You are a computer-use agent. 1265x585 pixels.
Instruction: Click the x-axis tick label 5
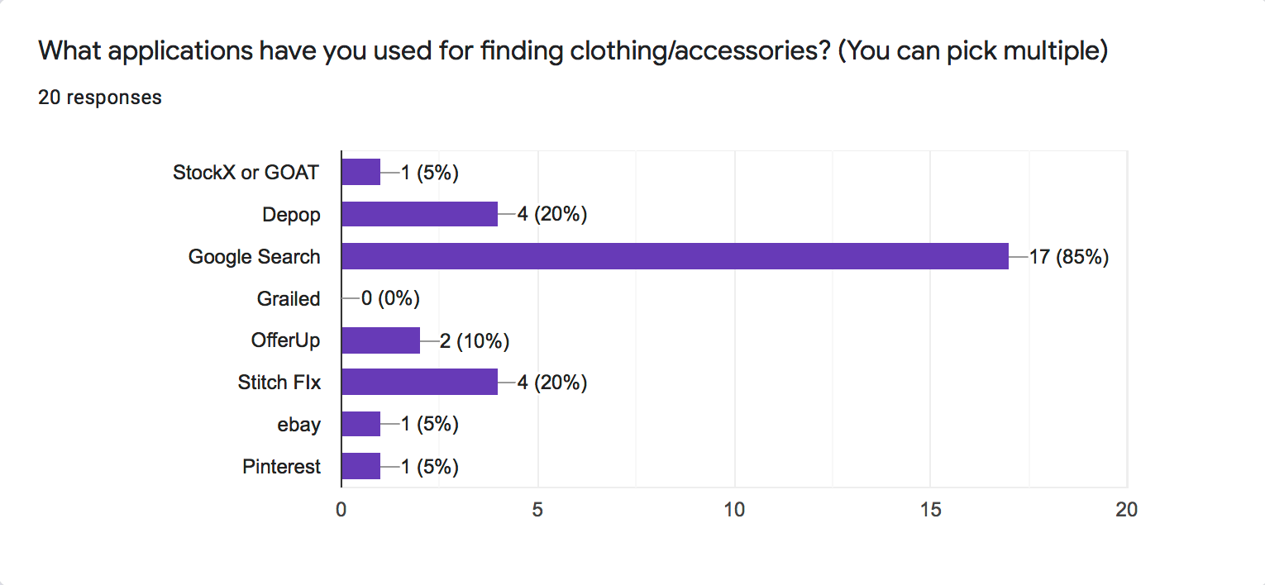point(537,510)
